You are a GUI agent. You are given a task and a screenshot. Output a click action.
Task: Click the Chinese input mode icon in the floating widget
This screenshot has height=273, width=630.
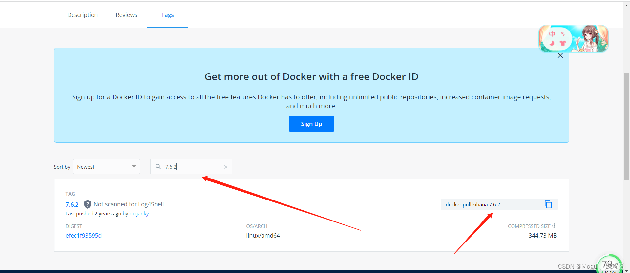pyautogui.click(x=552, y=34)
